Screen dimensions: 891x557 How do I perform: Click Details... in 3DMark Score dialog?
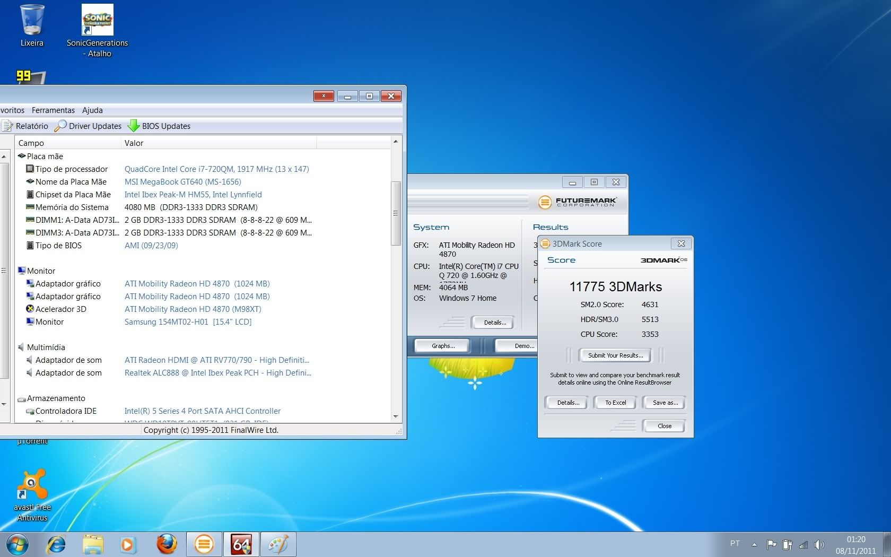(566, 403)
